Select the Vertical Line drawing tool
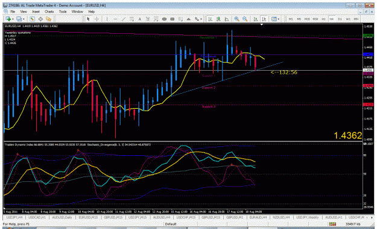 pos(107,19)
